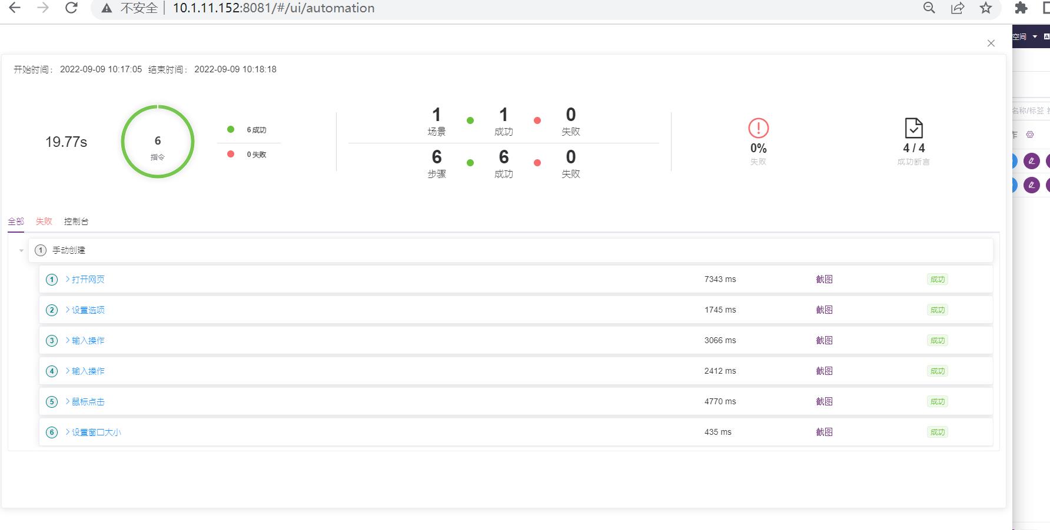Viewport: 1050px width, 530px height.
Task: Click the 435 ms duration value
Action: click(717, 432)
